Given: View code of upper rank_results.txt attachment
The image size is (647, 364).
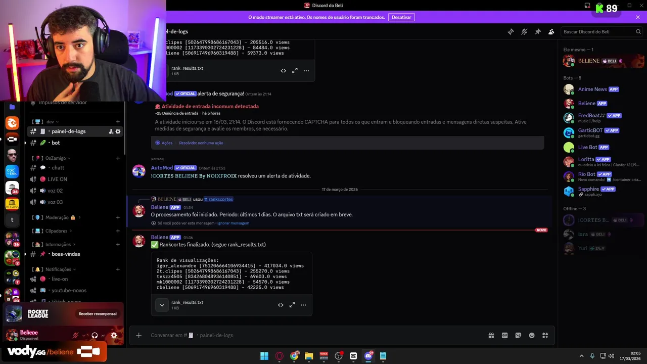Looking at the screenshot, I should 283,71.
